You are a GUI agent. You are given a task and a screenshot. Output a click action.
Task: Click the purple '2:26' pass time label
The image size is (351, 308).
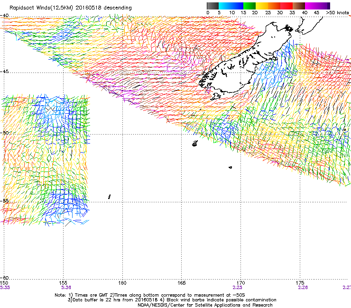(303, 288)
